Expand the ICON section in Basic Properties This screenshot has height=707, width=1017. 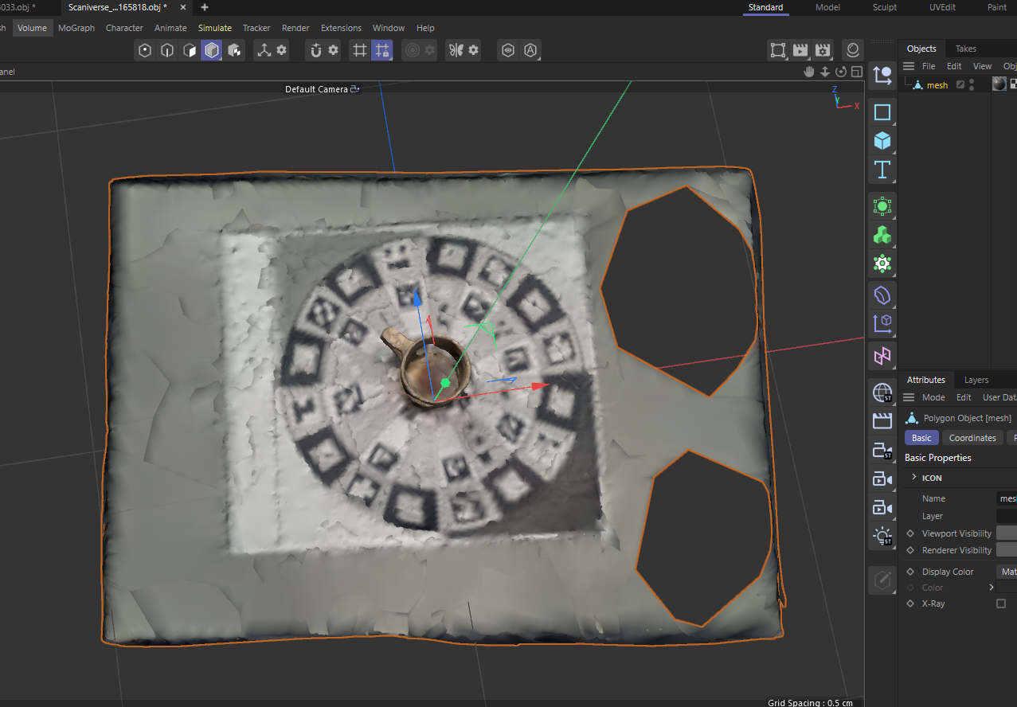[x=913, y=478]
